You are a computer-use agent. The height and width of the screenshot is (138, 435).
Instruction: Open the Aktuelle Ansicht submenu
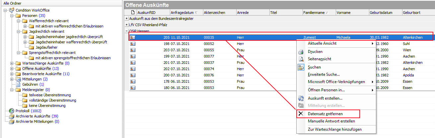pos(340,44)
